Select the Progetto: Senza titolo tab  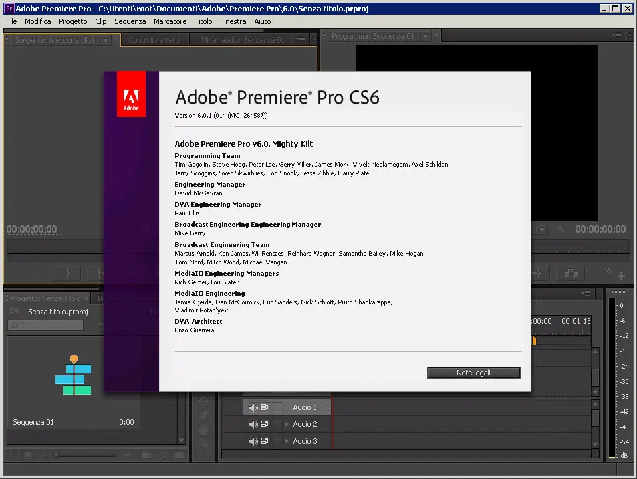(45, 298)
